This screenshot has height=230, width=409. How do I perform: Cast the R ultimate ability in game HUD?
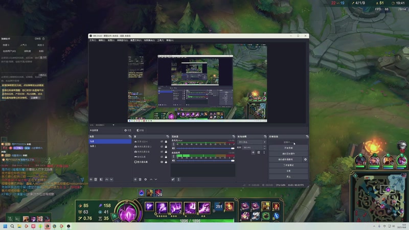point(204,208)
